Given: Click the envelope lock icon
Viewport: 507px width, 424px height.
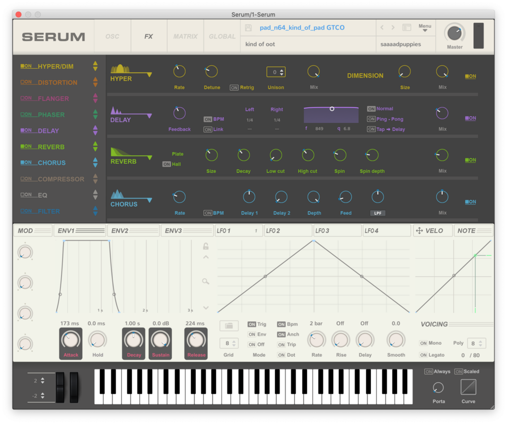Looking at the screenshot, I should coord(206,246).
